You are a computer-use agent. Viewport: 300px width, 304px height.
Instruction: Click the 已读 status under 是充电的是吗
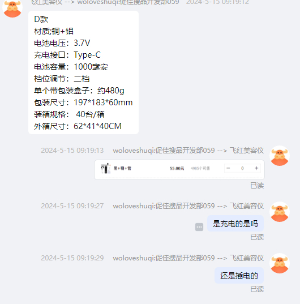(257, 237)
